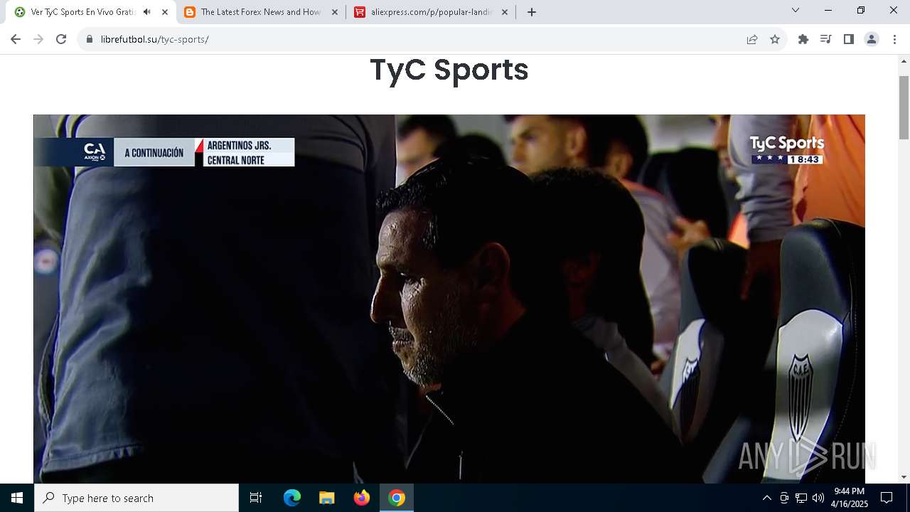Click the TyC Sports video player
The image size is (910, 512).
click(x=449, y=299)
